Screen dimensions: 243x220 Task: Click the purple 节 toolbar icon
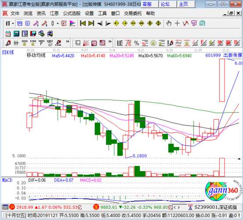pyautogui.click(x=194, y=24)
